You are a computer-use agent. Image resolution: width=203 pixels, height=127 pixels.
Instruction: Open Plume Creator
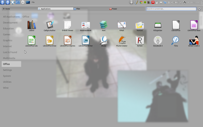click(122, 41)
